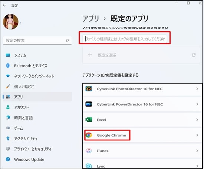Viewport: 204px width, 169px height.
Task: Open Google Chrome default settings
Action: [142, 135]
